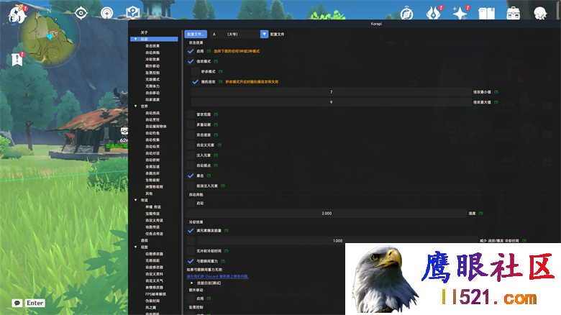Collapse the 世界 tree section

pos(136,106)
